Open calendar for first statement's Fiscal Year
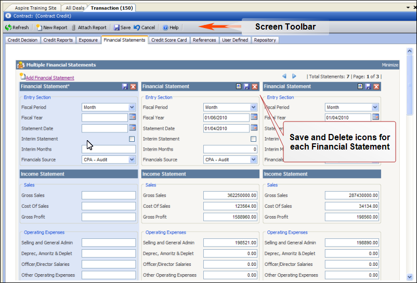This screenshot has height=283, width=417. 132,117
